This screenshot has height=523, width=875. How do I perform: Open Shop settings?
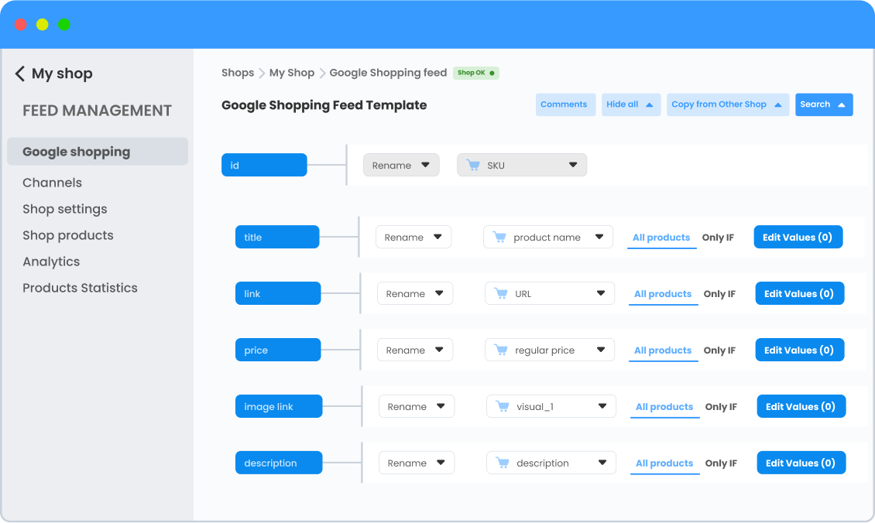click(65, 209)
